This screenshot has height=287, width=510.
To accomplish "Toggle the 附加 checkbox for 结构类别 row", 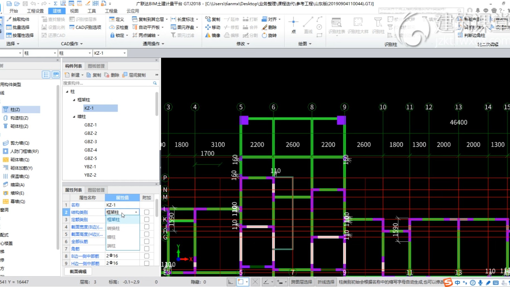I will [147, 212].
